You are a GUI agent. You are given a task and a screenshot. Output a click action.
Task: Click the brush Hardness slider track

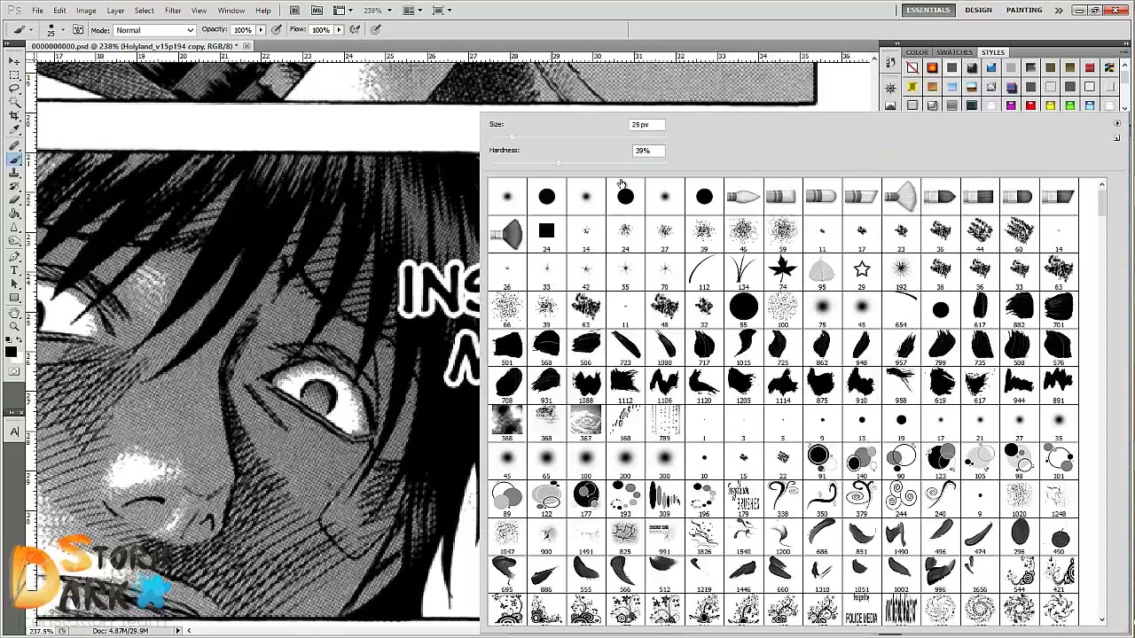pyautogui.click(x=576, y=163)
